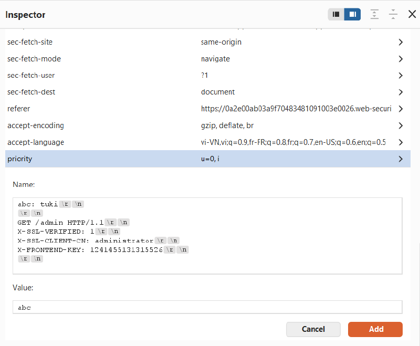
Task: Select the sec-fetch-dest header name
Action: coord(31,92)
